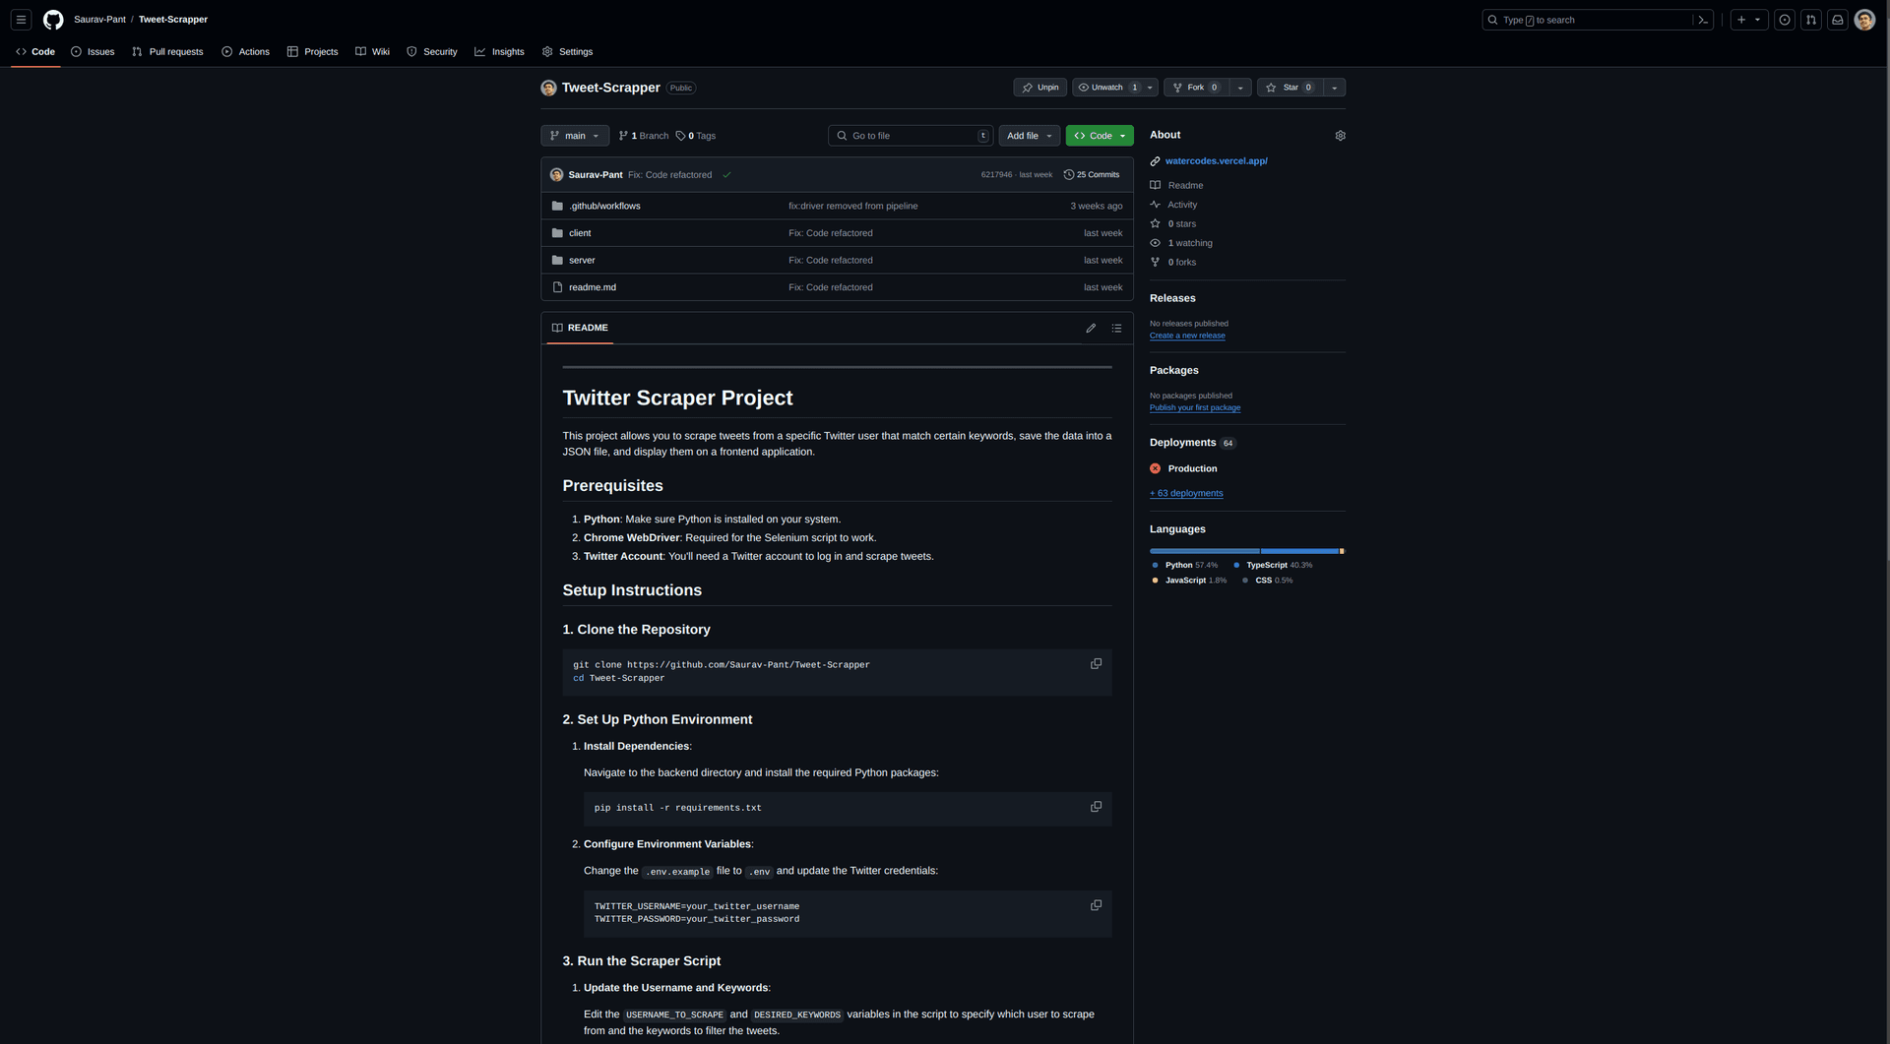Click Publish your first package
Screen dimensions: 1890x1044
[x=1195, y=407]
